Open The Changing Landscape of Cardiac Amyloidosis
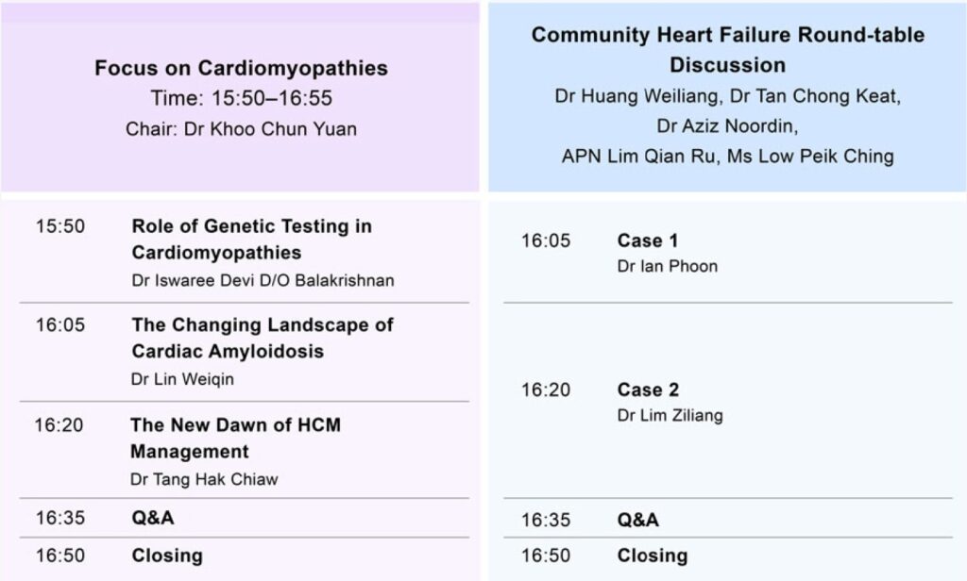The width and height of the screenshot is (967, 581). tap(263, 338)
